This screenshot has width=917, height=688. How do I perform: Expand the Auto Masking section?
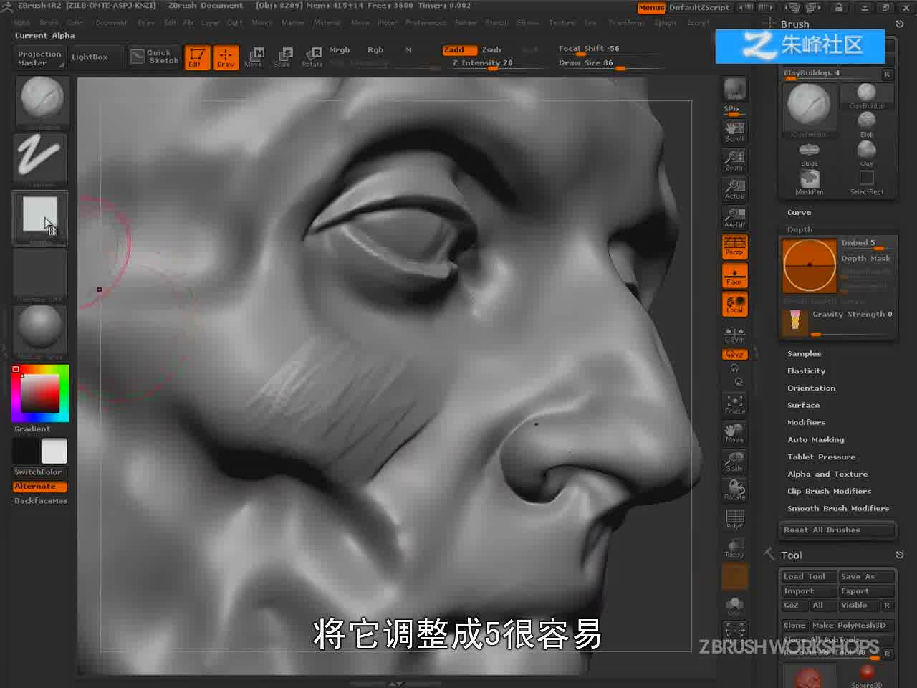(x=815, y=439)
